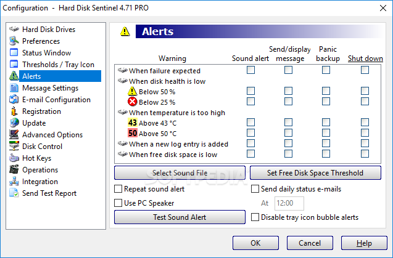Click the red error icon by Below 25 %
This screenshot has height=258, width=393.
click(132, 102)
